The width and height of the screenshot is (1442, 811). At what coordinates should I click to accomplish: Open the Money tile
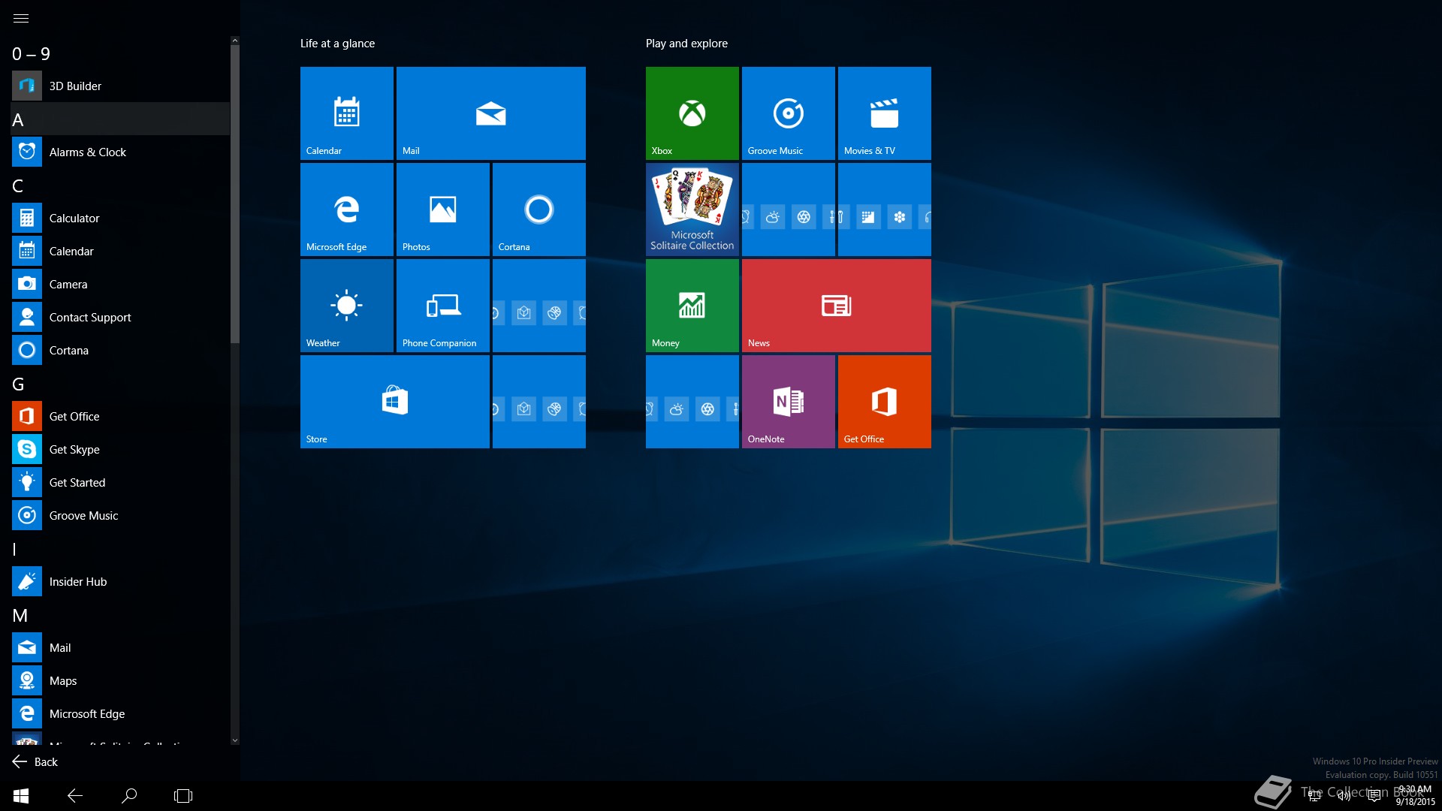[692, 306]
